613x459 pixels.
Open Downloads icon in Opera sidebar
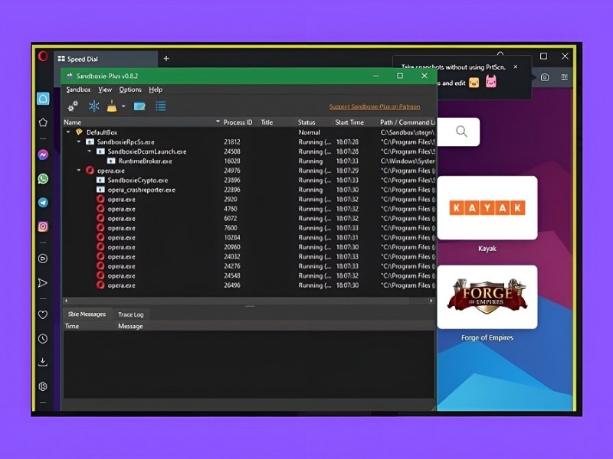(x=43, y=362)
